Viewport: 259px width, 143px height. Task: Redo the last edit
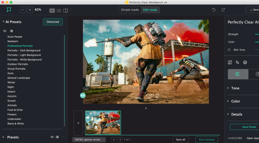223,10
